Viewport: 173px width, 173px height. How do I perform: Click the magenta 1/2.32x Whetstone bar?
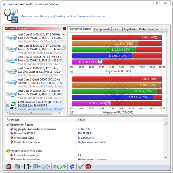pyautogui.click(x=92, y=103)
